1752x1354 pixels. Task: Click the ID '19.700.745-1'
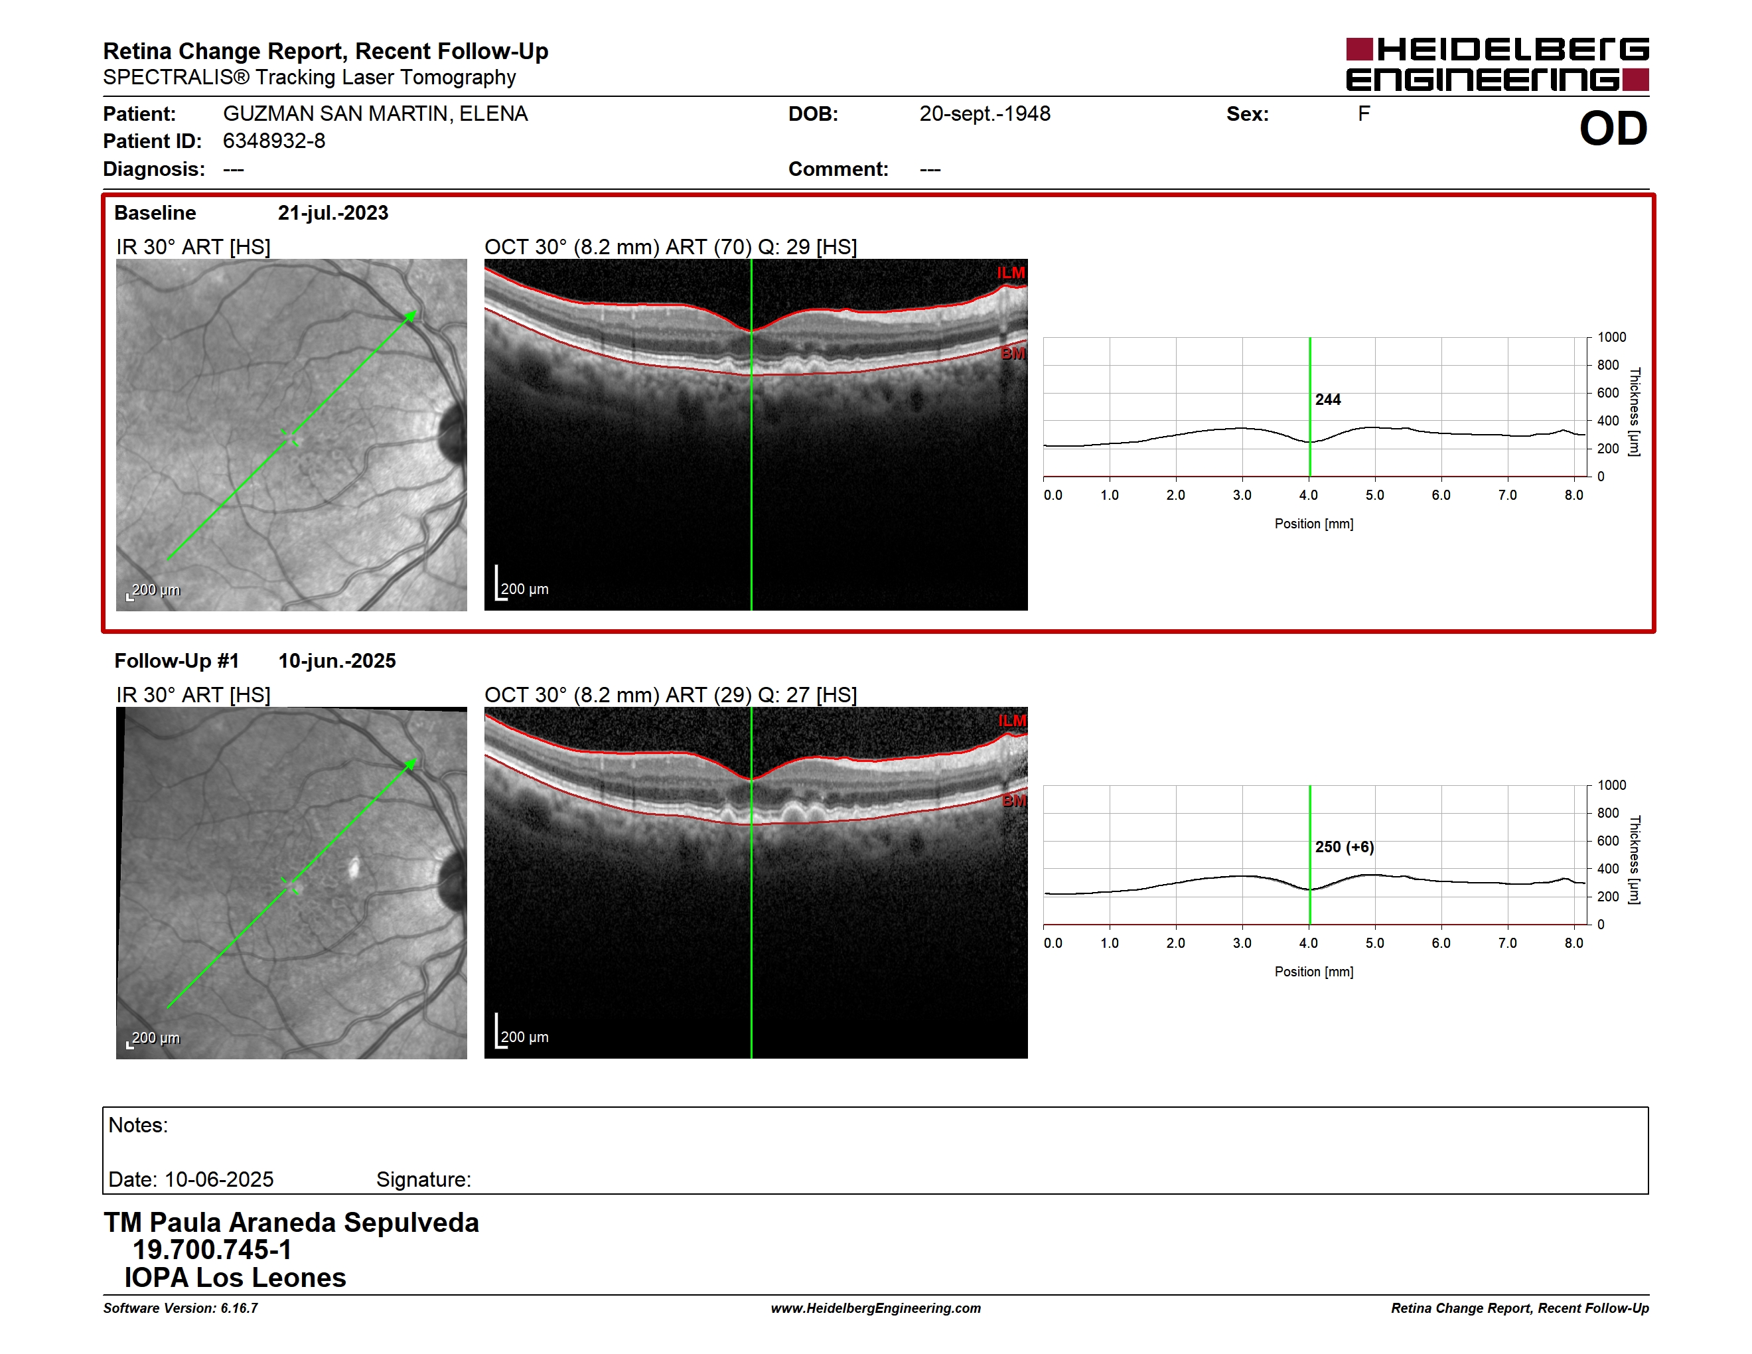coord(212,1250)
